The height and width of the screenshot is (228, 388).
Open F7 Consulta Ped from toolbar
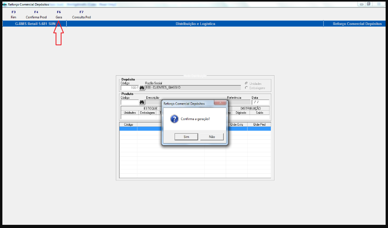(x=81, y=15)
